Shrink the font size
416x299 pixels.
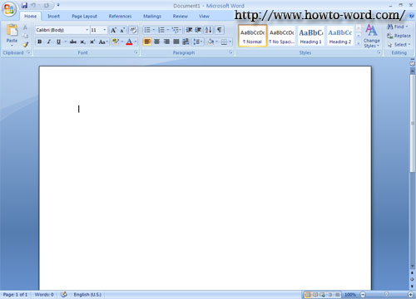coord(122,30)
